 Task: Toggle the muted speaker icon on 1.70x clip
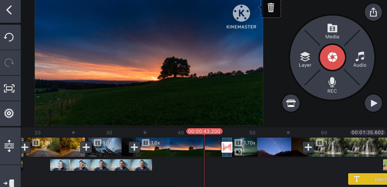pyautogui.click(x=238, y=152)
